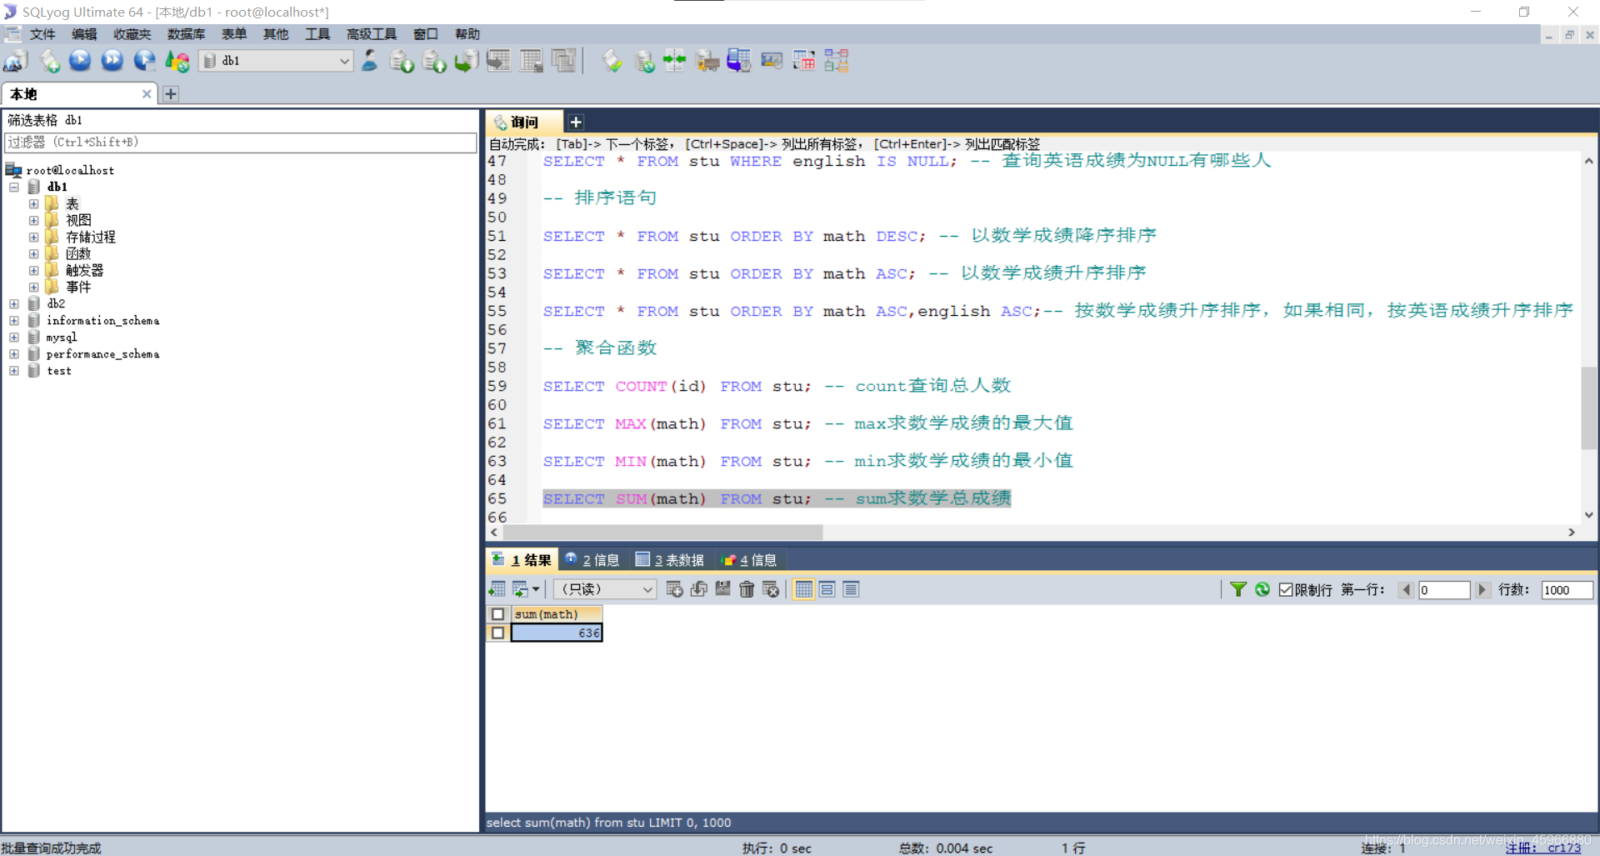Switch the result to text view
The image size is (1600, 856).
click(851, 589)
